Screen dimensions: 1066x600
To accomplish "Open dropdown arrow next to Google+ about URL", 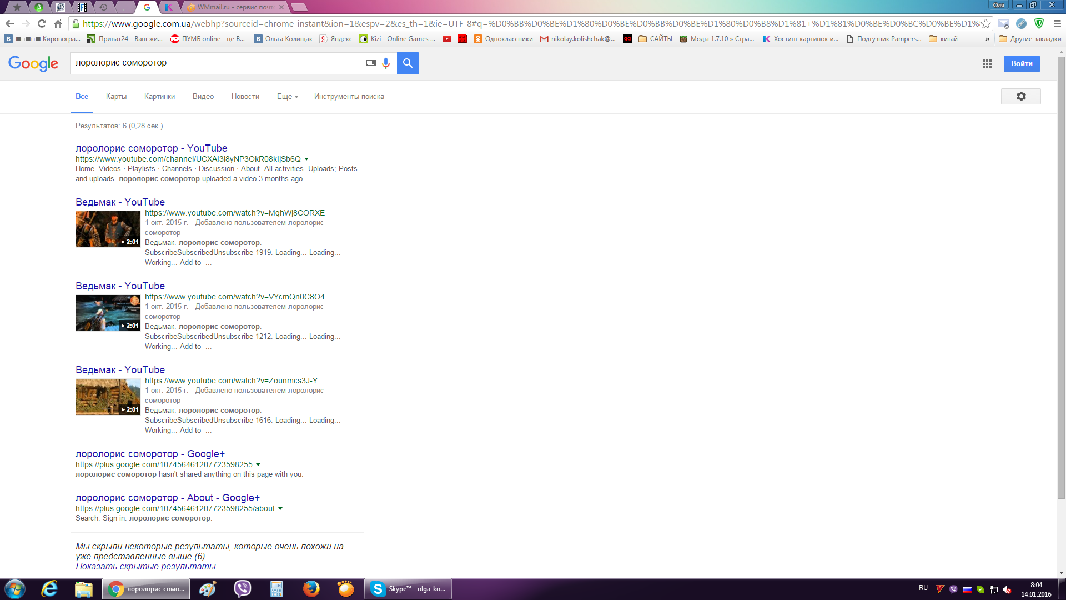I will [280, 509].
